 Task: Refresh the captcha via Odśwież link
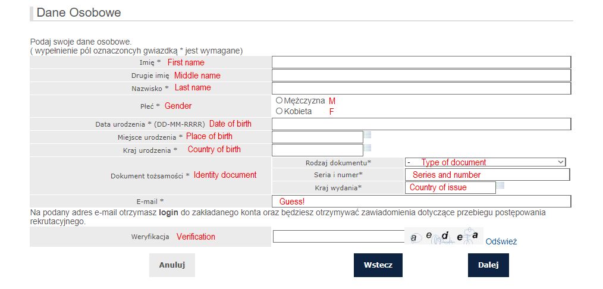501,242
